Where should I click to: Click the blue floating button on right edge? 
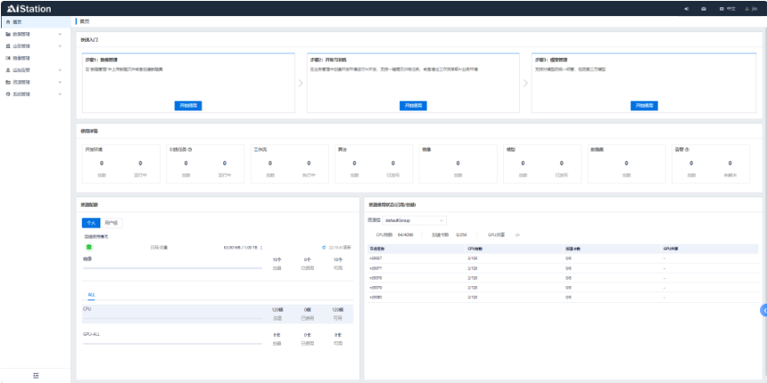pos(763,309)
